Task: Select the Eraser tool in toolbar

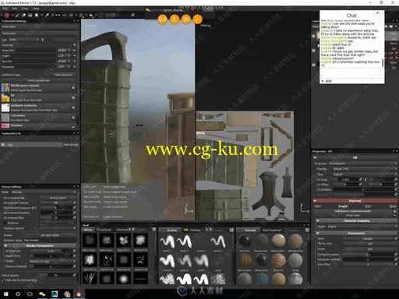Action: pyautogui.click(x=23, y=16)
